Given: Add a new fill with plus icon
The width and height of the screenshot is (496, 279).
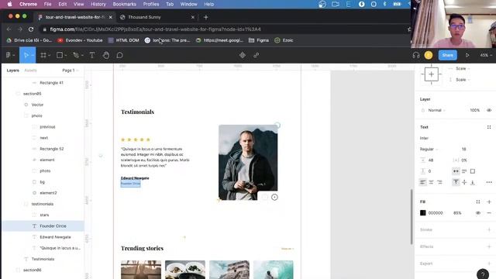Looking at the screenshot, I should click(x=489, y=201).
